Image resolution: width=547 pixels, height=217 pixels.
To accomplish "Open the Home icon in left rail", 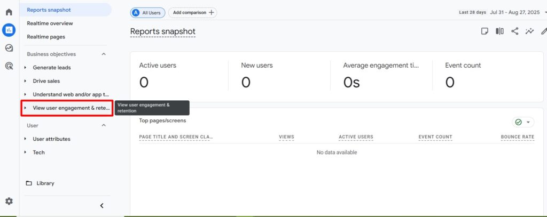I will (x=9, y=12).
